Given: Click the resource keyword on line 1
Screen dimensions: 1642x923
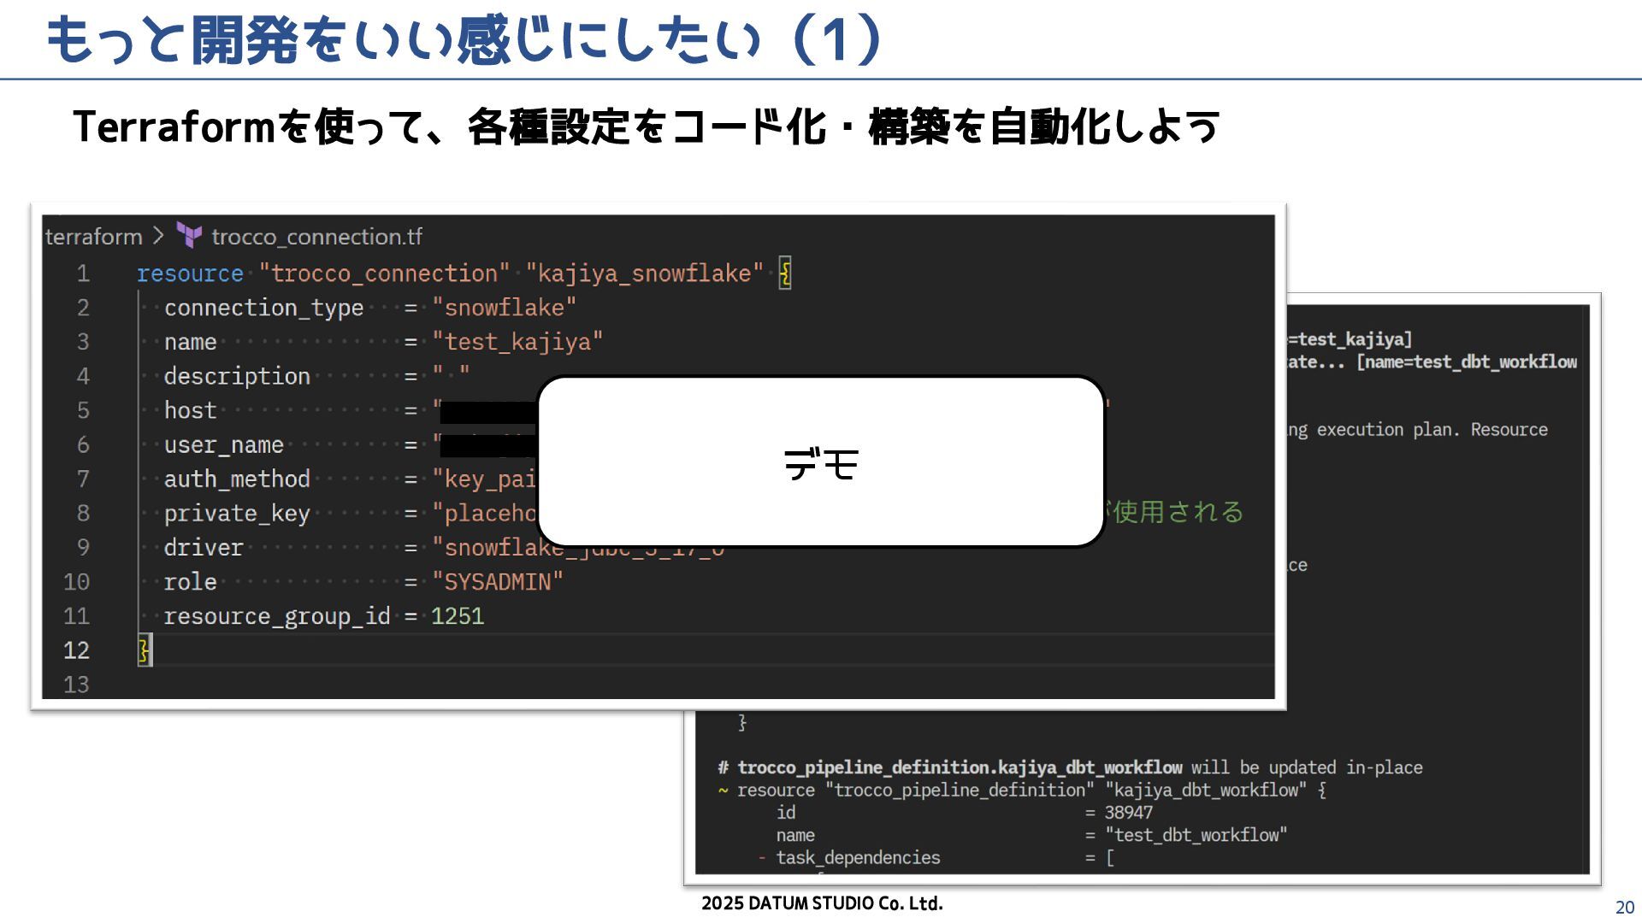Looking at the screenshot, I should 190,273.
